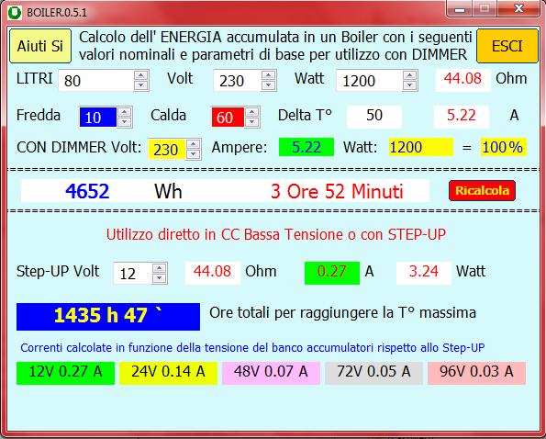Decrease nominal Volt with the down arrow
Screen dimensions: 546x439
click(x=269, y=85)
